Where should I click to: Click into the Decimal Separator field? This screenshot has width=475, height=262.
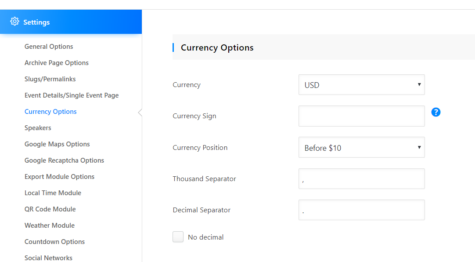pyautogui.click(x=361, y=210)
